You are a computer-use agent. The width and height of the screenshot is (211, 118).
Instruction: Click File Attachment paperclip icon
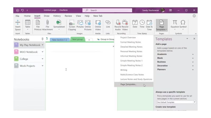[x=47, y=22]
